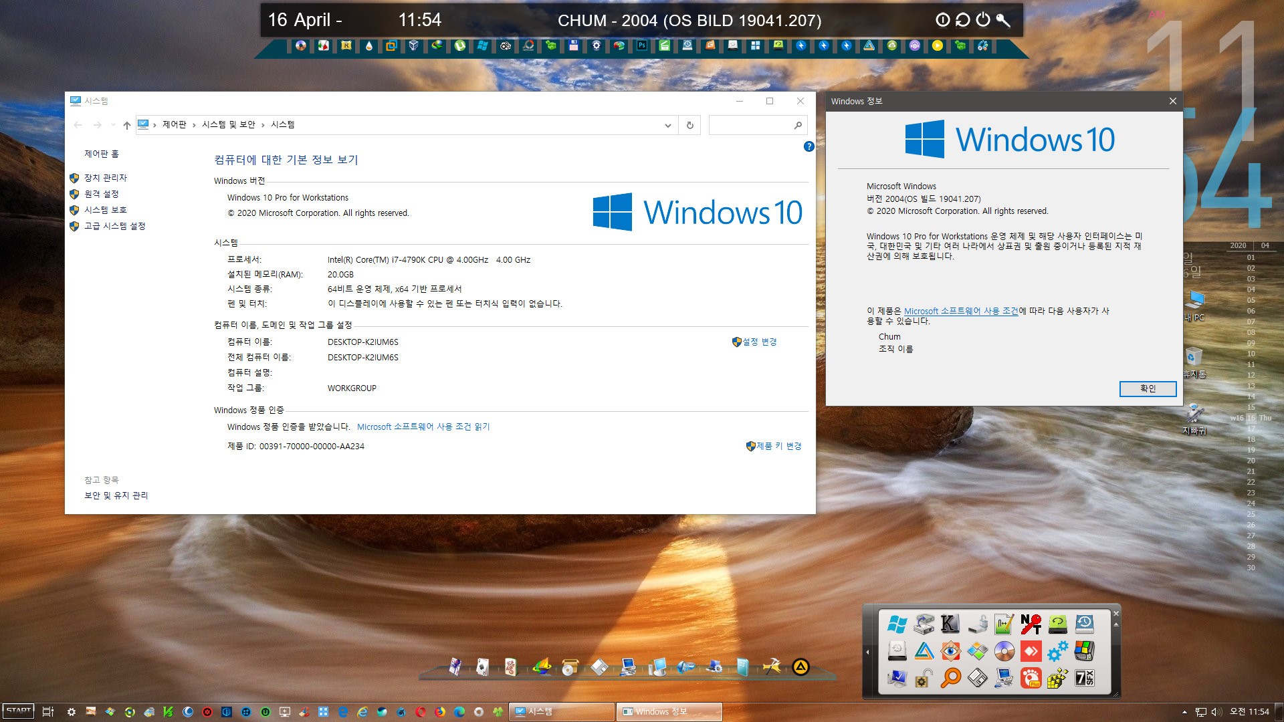Open the Windows flag launcher icon in the icon panel
The width and height of the screenshot is (1284, 722).
point(897,624)
